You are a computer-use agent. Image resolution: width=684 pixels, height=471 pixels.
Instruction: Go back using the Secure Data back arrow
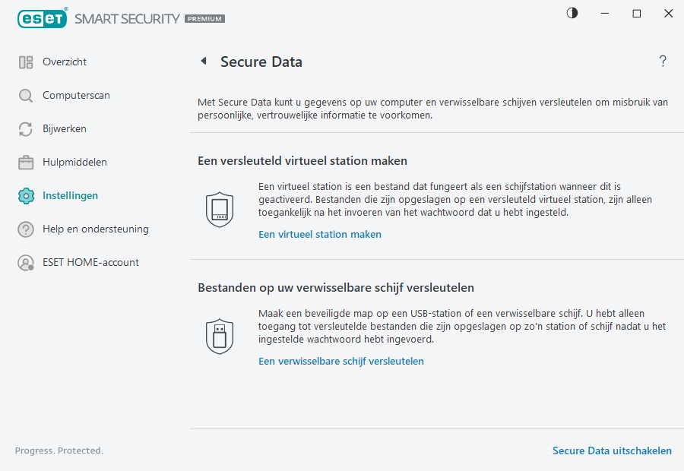(204, 62)
